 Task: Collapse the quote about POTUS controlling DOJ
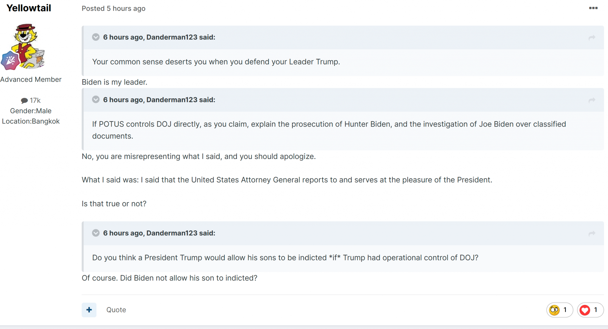(96, 100)
